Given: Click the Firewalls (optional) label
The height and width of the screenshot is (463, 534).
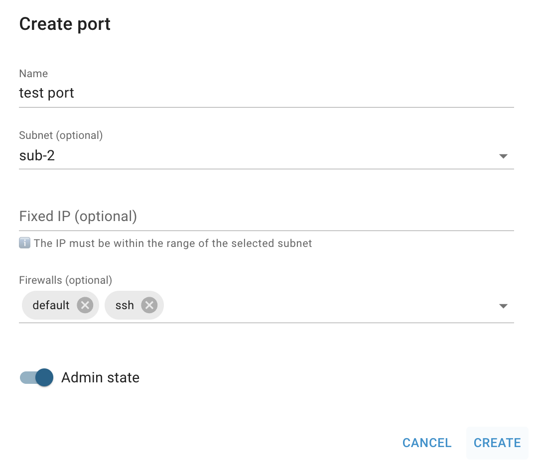Looking at the screenshot, I should tap(66, 280).
